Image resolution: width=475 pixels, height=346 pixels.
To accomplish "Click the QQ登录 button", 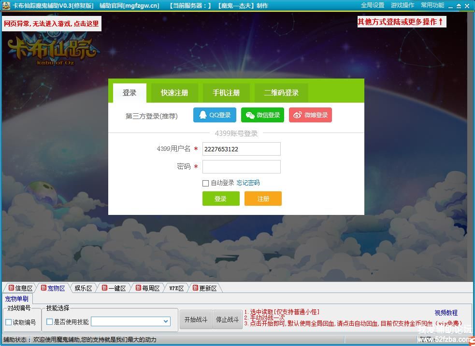I will tap(215, 115).
